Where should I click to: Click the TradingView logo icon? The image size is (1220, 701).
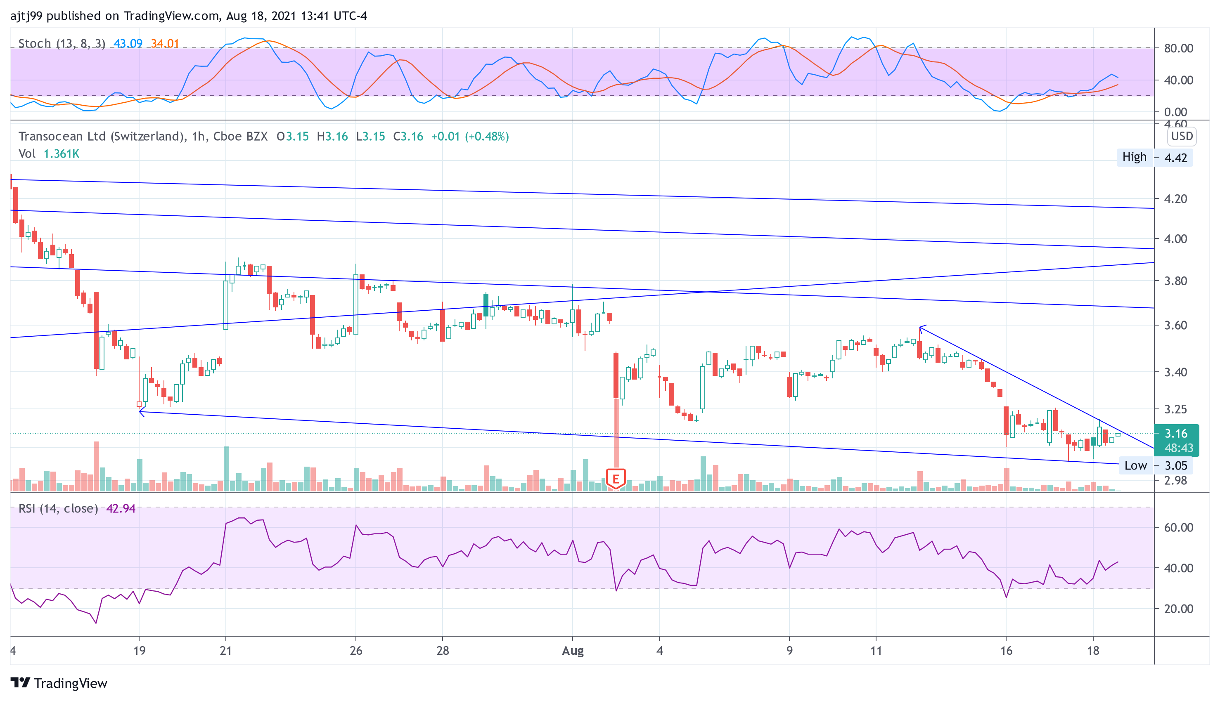point(20,683)
